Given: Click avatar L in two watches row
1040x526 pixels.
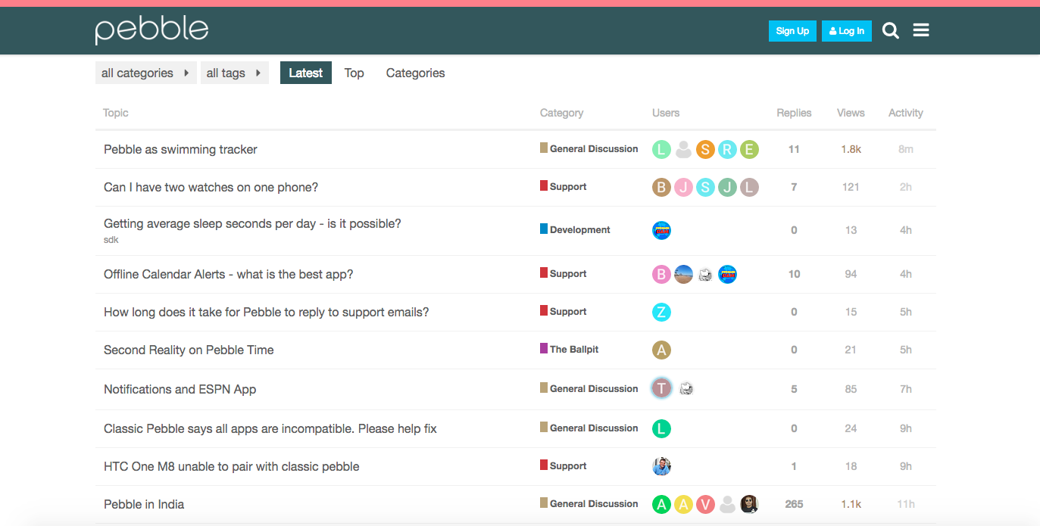Looking at the screenshot, I should tap(749, 187).
